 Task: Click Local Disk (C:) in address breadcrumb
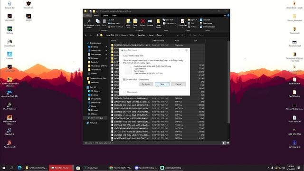[x=112, y=35]
